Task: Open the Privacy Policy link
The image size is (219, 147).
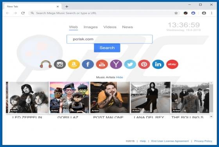Action: 203,141
